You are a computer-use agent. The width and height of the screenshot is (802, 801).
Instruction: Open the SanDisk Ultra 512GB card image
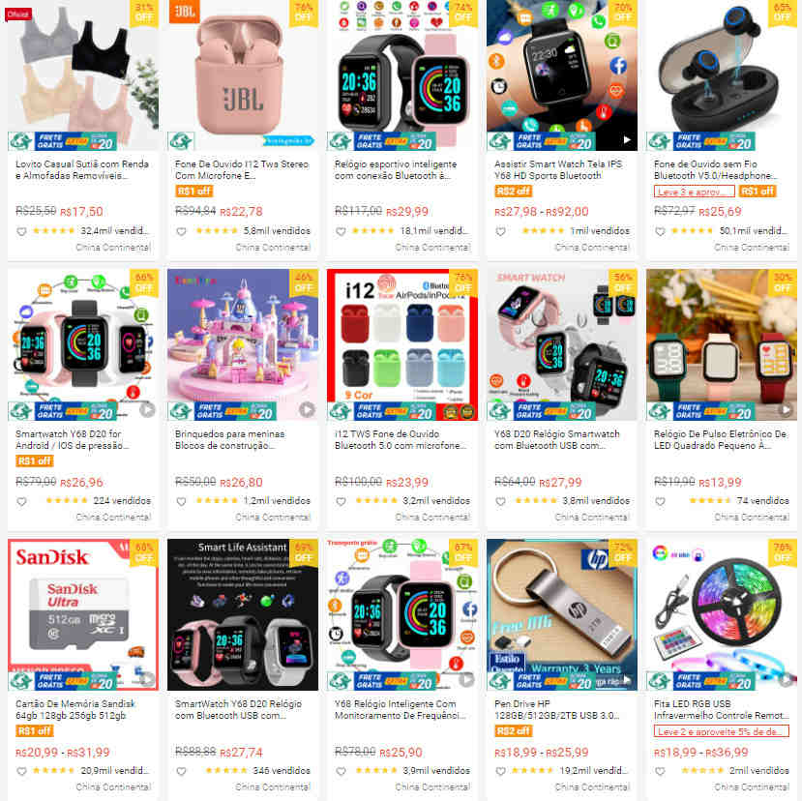pyautogui.click(x=83, y=614)
